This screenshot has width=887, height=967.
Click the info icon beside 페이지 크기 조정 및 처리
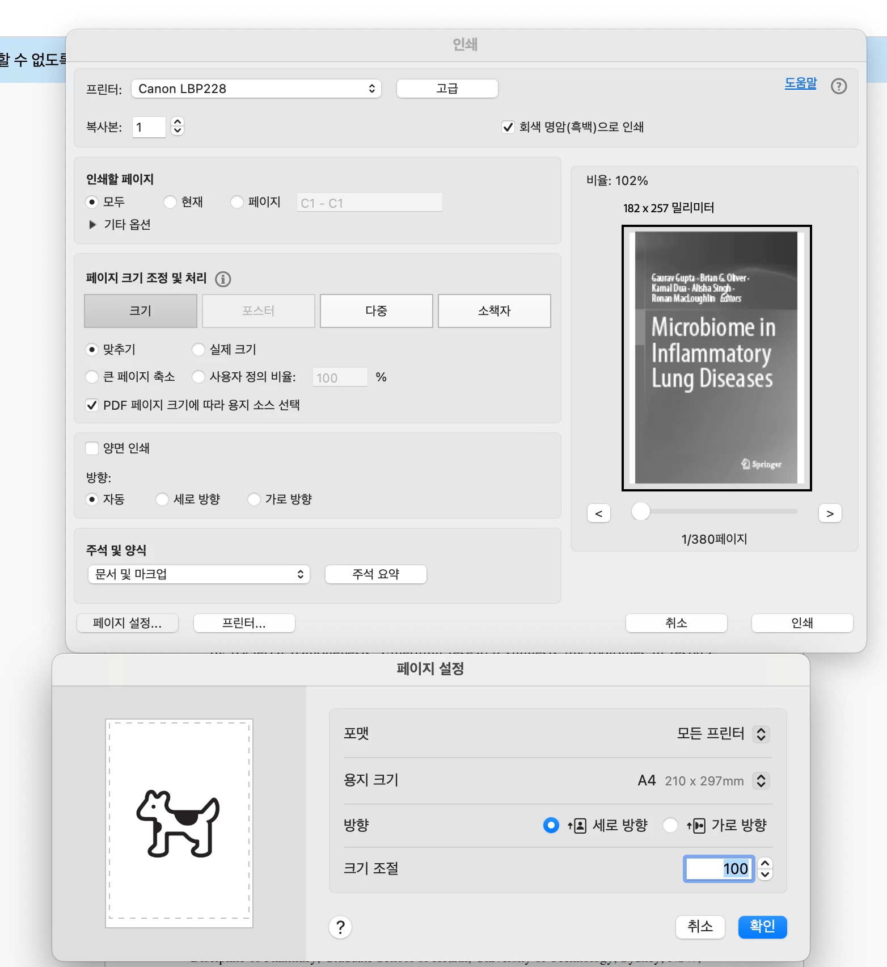223,279
